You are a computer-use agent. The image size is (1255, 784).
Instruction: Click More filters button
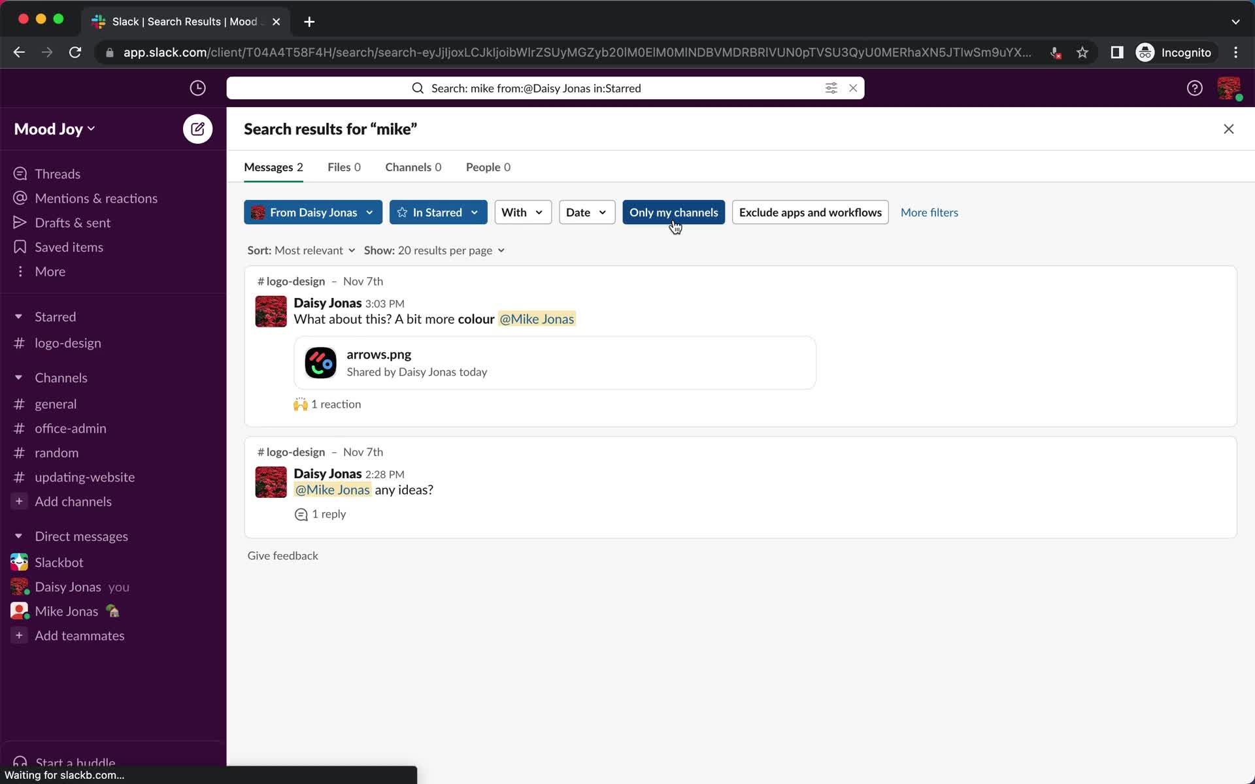pos(929,212)
